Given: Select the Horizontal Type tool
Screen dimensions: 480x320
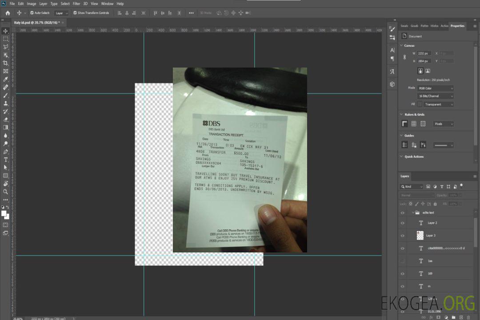Looking at the screenshot, I should [6, 160].
